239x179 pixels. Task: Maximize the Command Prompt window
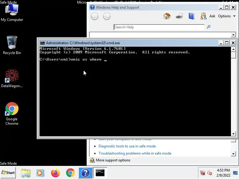(x=227, y=43)
